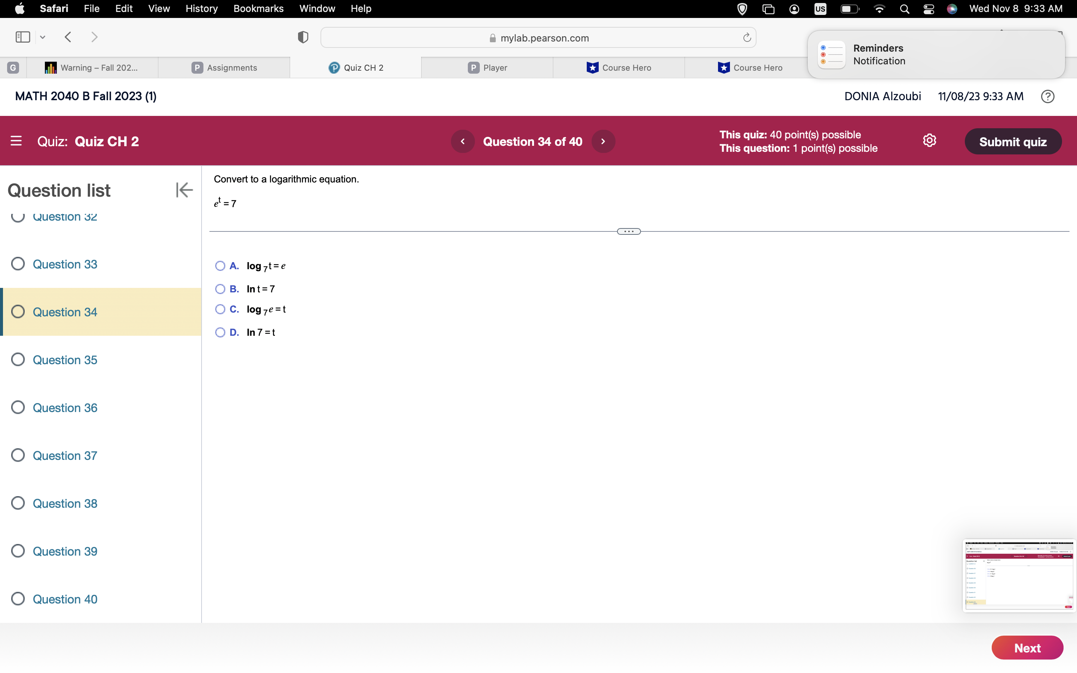Screen dimensions: 1077x673
Task: Click the Next button
Action: pyautogui.click(x=1027, y=648)
